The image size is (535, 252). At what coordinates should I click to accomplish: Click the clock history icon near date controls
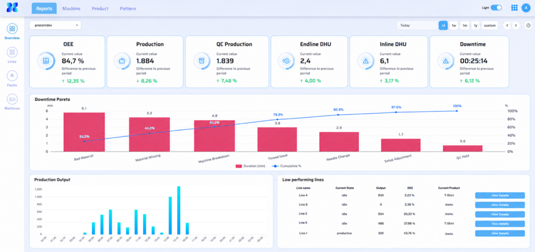pyautogui.click(x=528, y=26)
